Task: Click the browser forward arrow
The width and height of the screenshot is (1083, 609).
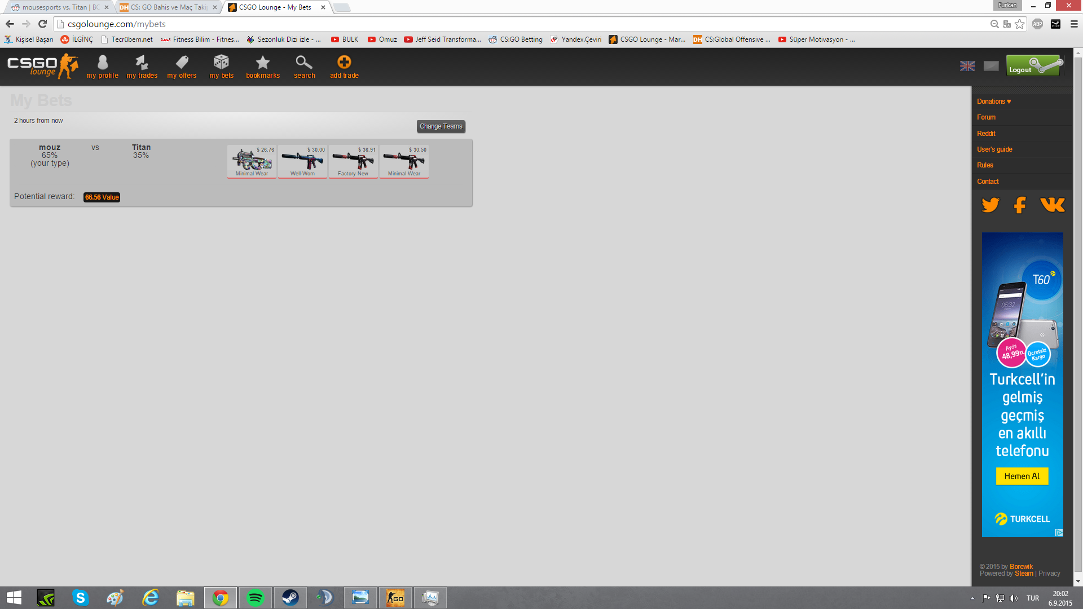Action: pos(26,24)
